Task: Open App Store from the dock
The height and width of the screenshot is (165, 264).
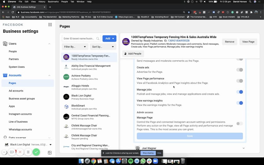Action: tap(118, 161)
